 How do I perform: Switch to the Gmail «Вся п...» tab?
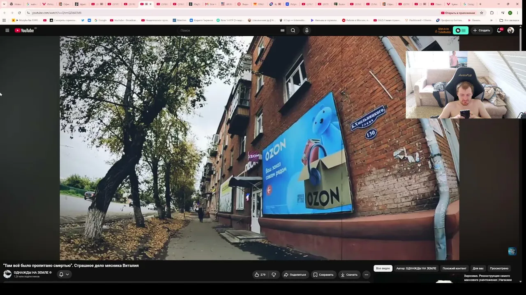pos(211,4)
